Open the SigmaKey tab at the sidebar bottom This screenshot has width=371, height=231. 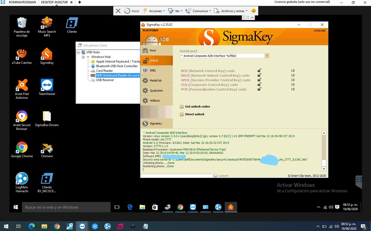tap(157, 123)
